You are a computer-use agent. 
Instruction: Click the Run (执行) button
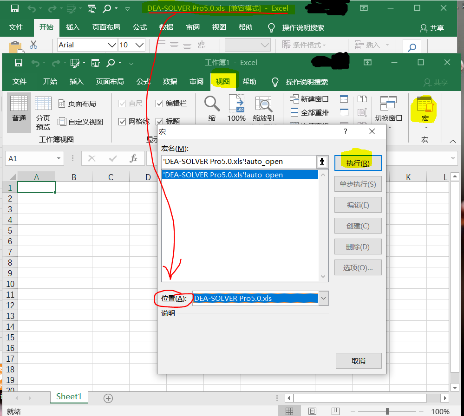pyautogui.click(x=358, y=163)
